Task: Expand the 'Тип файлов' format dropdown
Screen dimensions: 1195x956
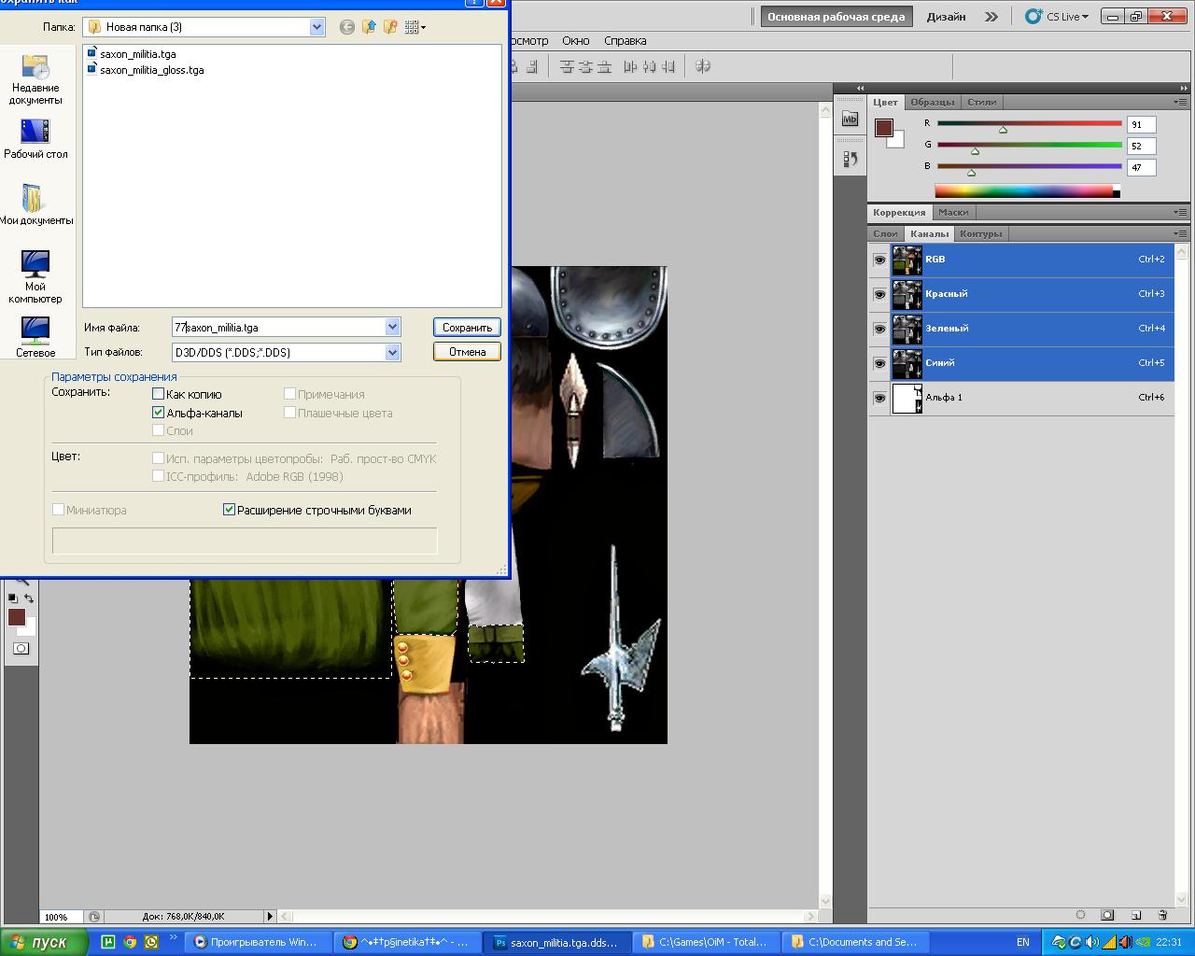Action: 392,352
